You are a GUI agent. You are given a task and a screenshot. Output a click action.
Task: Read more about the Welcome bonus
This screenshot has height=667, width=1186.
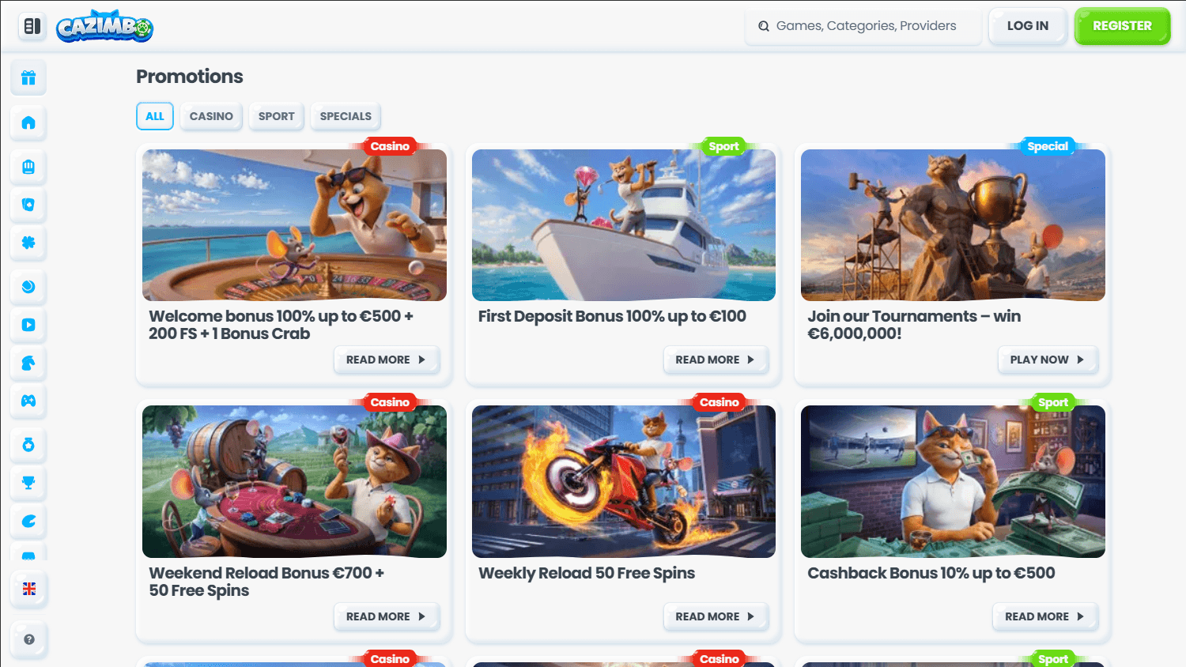(387, 360)
